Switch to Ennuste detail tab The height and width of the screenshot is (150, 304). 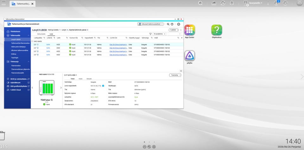coord(89,79)
